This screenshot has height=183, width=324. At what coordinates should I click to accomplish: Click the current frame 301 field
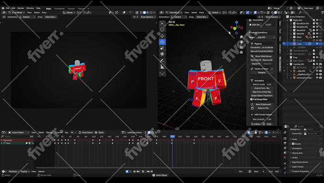[241, 172]
